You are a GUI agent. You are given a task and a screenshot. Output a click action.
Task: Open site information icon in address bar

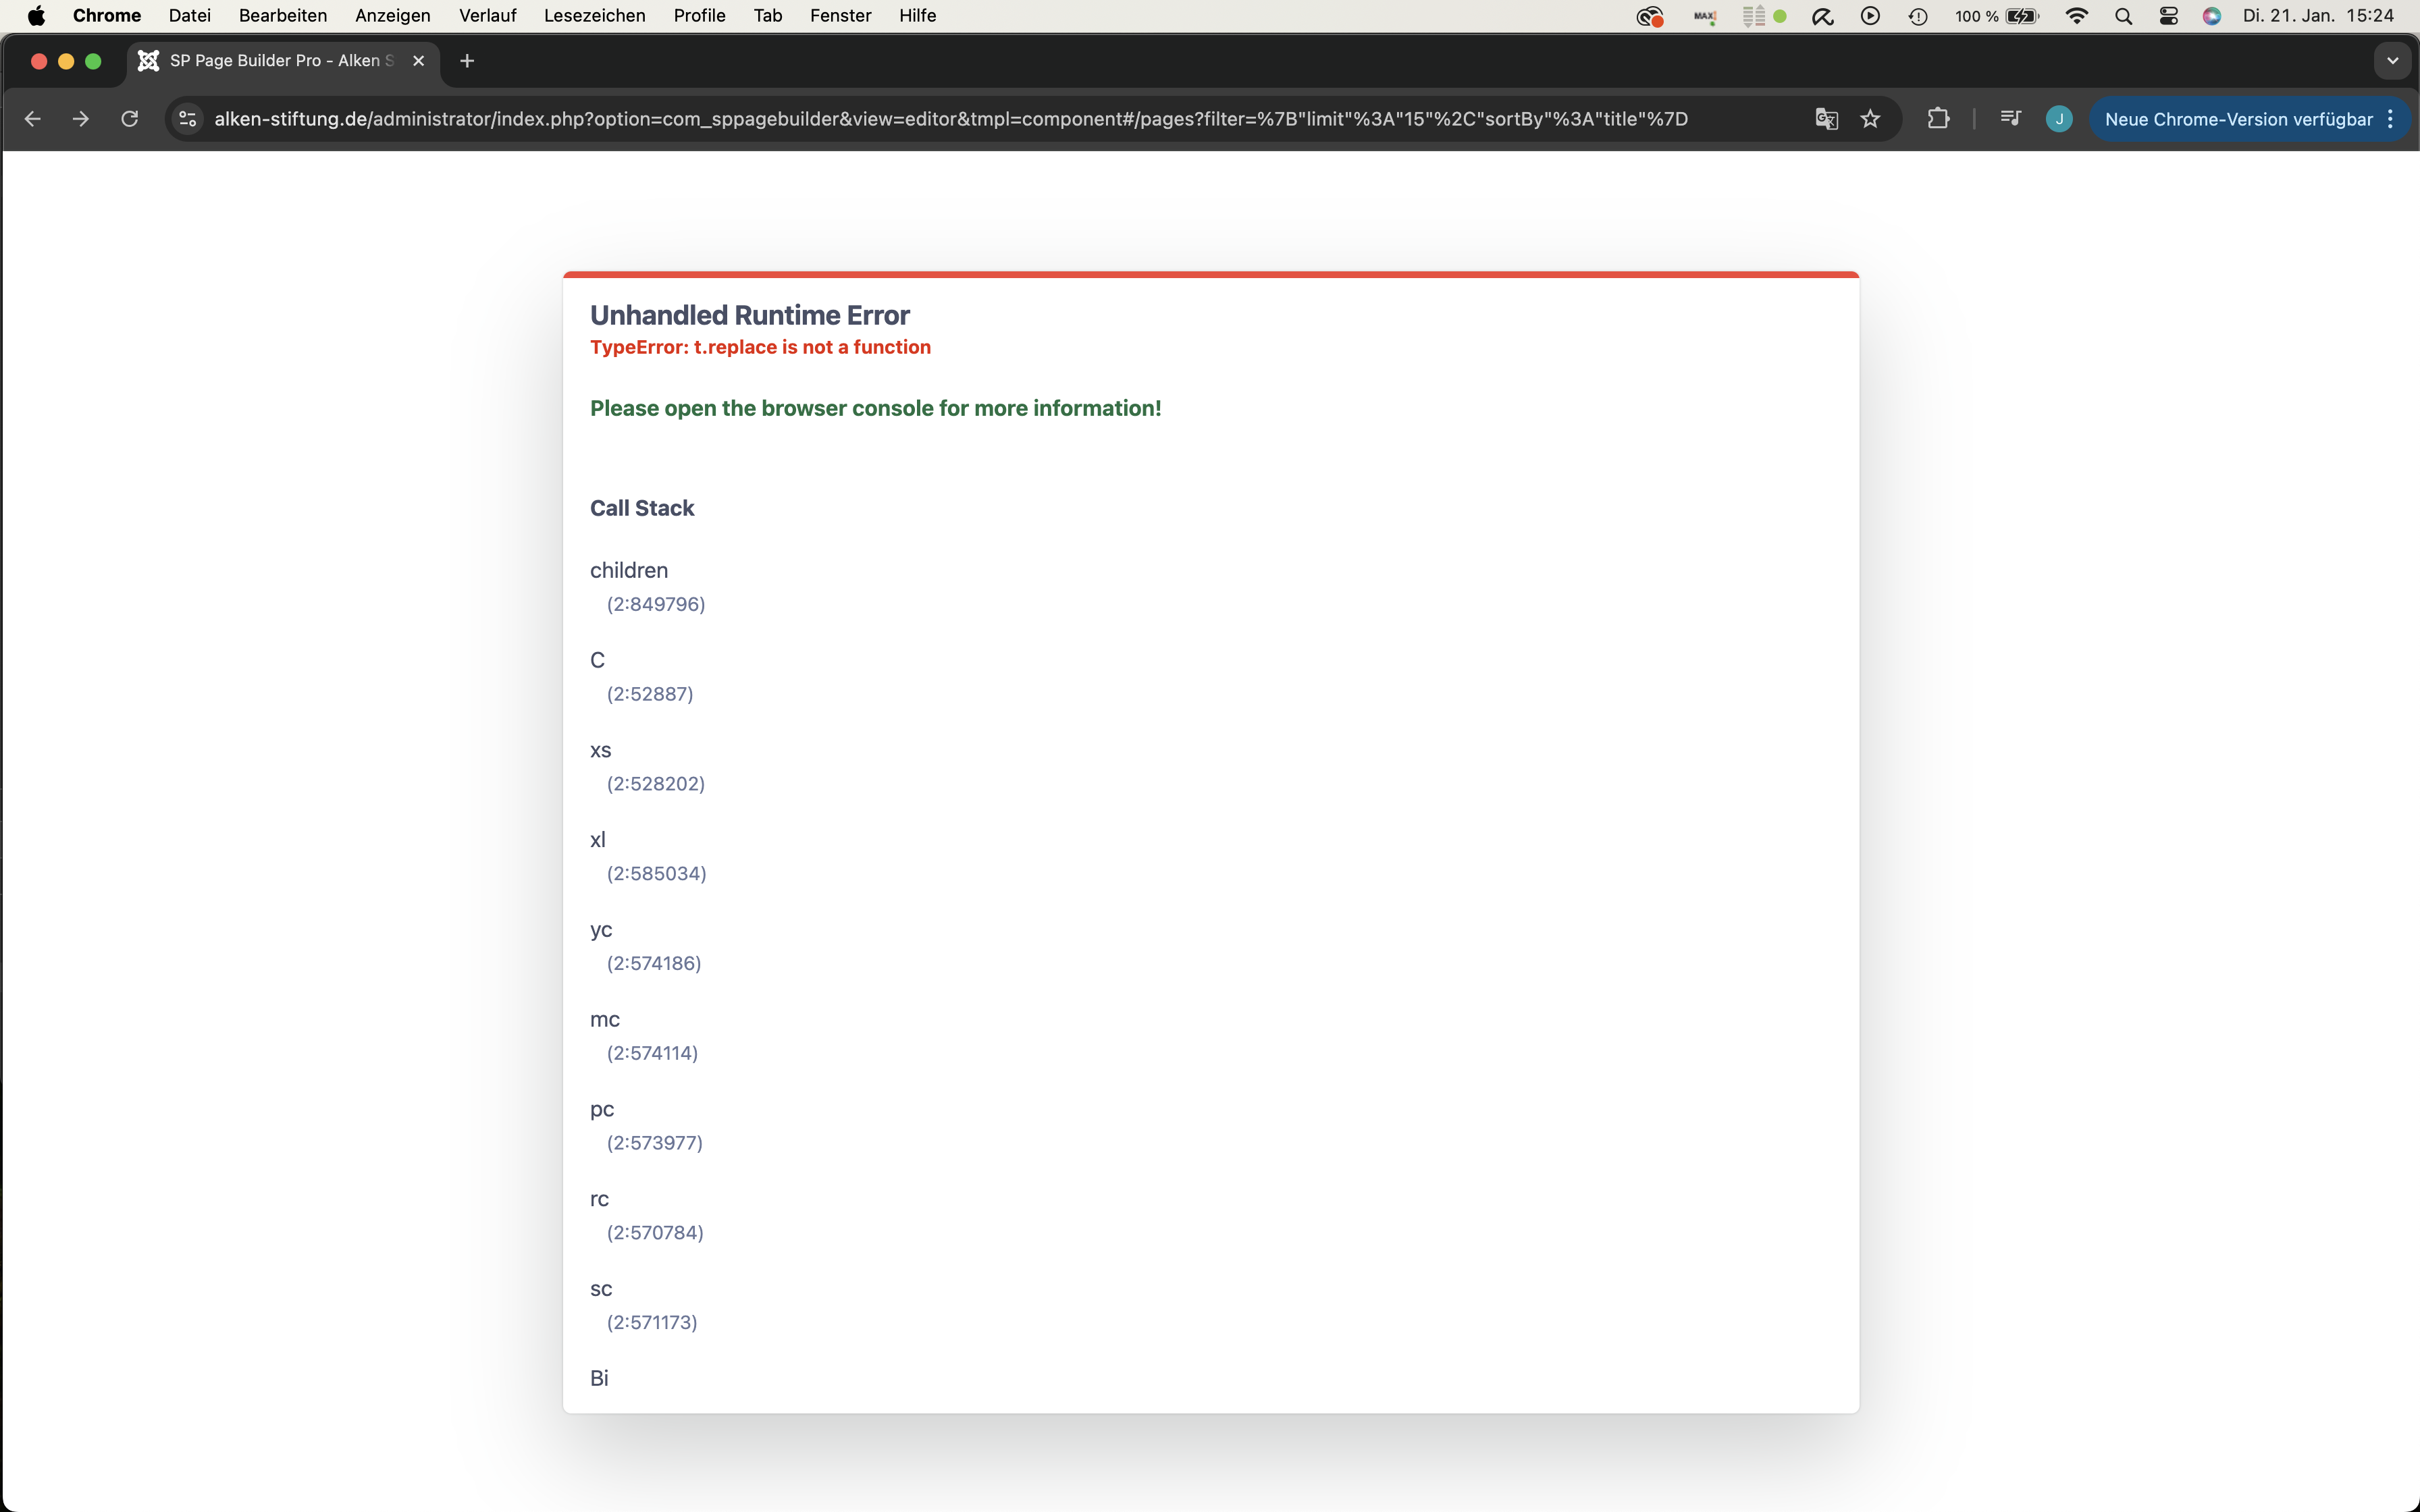pyautogui.click(x=187, y=119)
